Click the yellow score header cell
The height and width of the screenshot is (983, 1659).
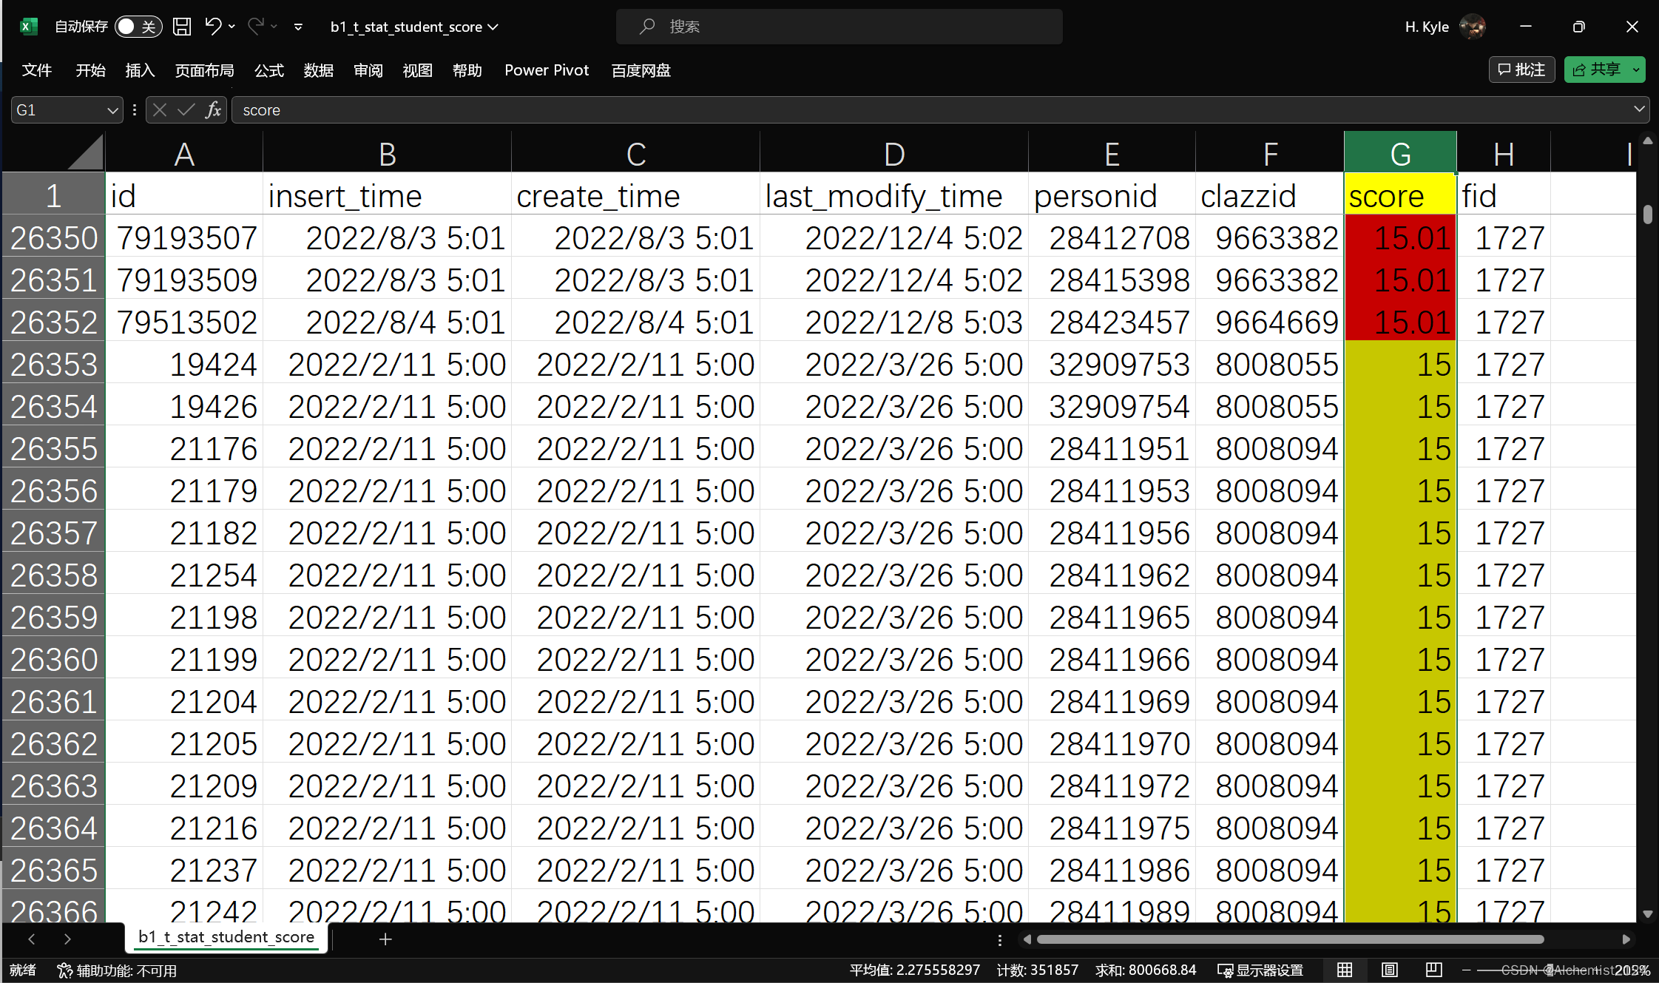click(x=1399, y=196)
